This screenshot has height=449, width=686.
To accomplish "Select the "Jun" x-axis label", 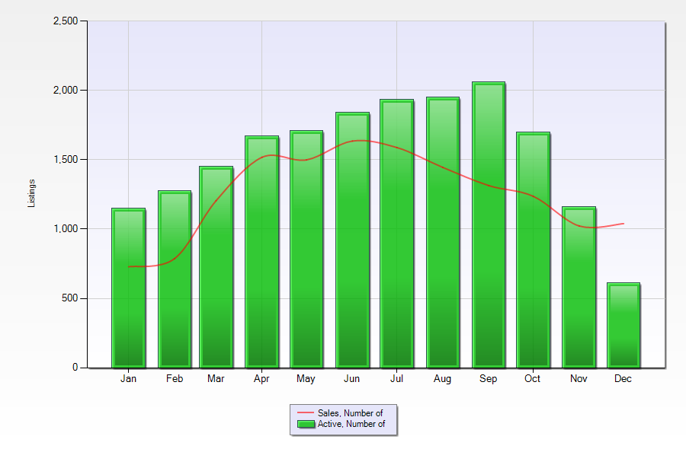I will coord(351,379).
